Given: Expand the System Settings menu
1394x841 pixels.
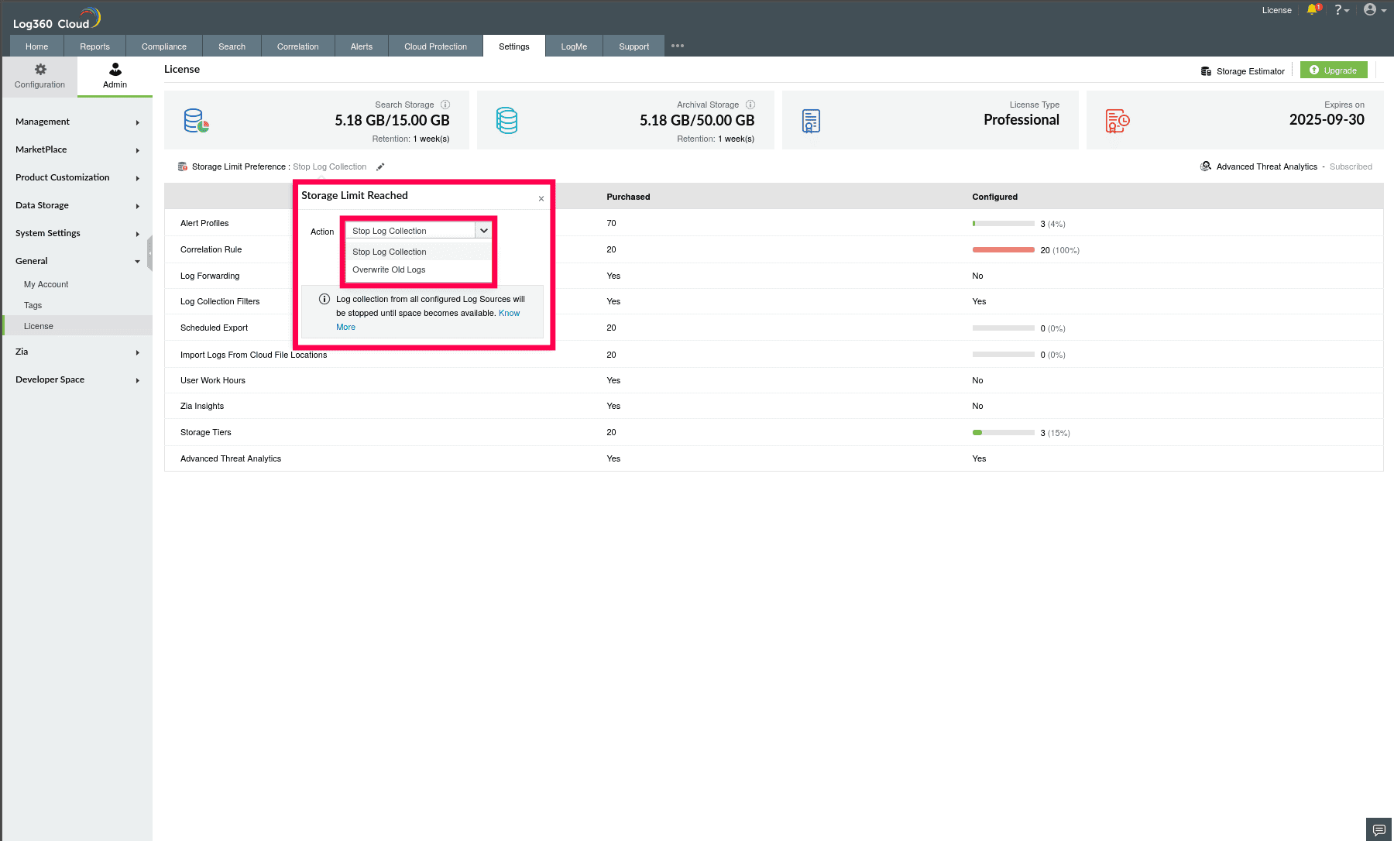Looking at the screenshot, I should coord(77,233).
